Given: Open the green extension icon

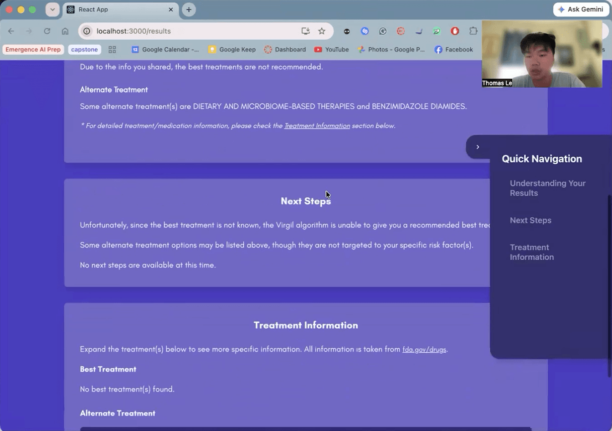Looking at the screenshot, I should tap(437, 31).
